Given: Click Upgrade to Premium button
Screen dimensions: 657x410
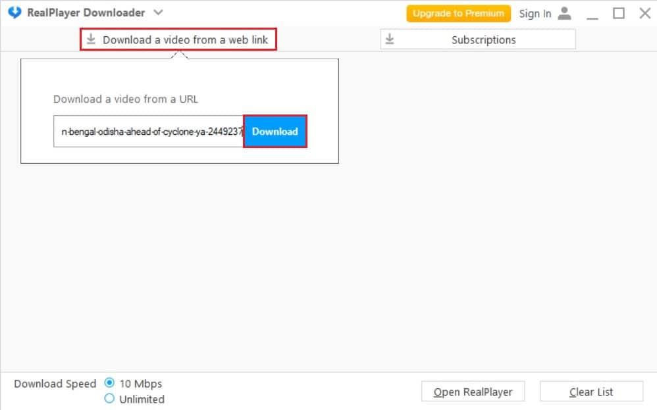Looking at the screenshot, I should tap(458, 13).
